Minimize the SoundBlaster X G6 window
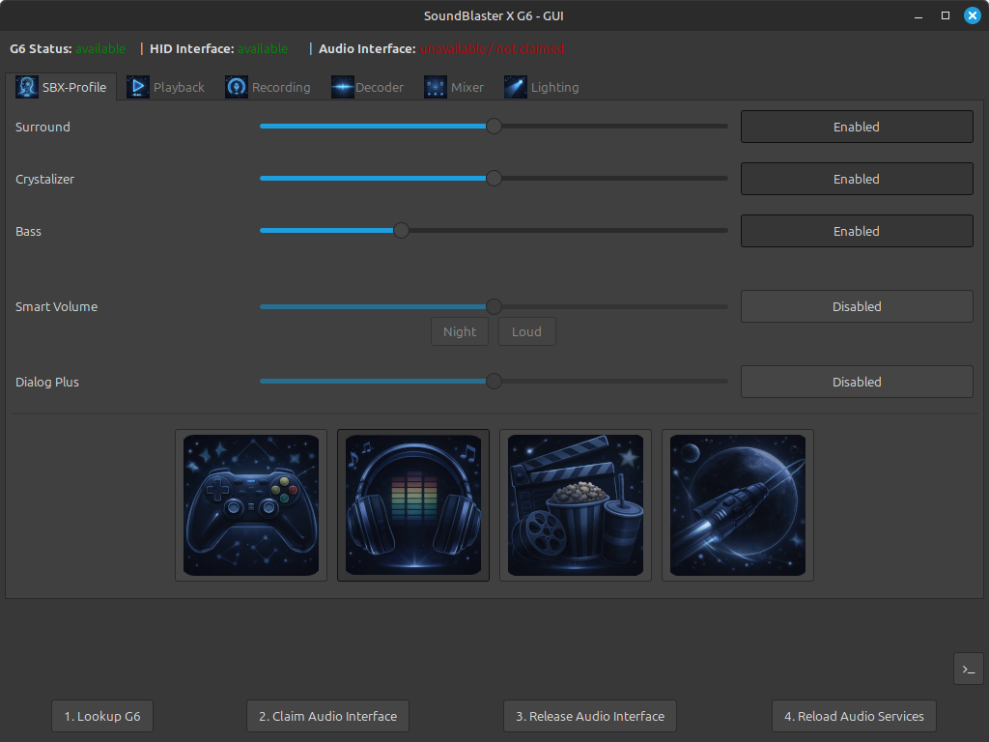 (918, 15)
